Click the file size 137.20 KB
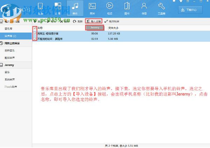Image resolution: width=210 pixels, height=148 pixels. (x=114, y=33)
